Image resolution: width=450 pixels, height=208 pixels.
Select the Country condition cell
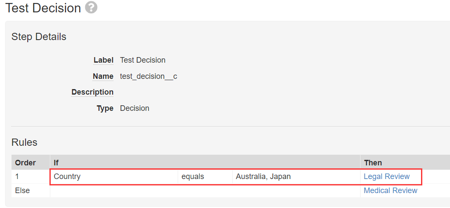67,176
